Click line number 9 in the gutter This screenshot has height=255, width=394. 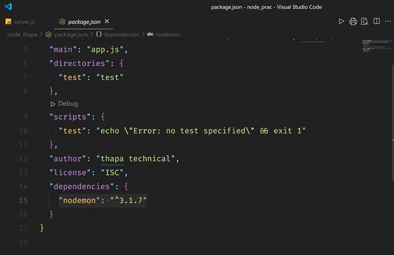25,116
